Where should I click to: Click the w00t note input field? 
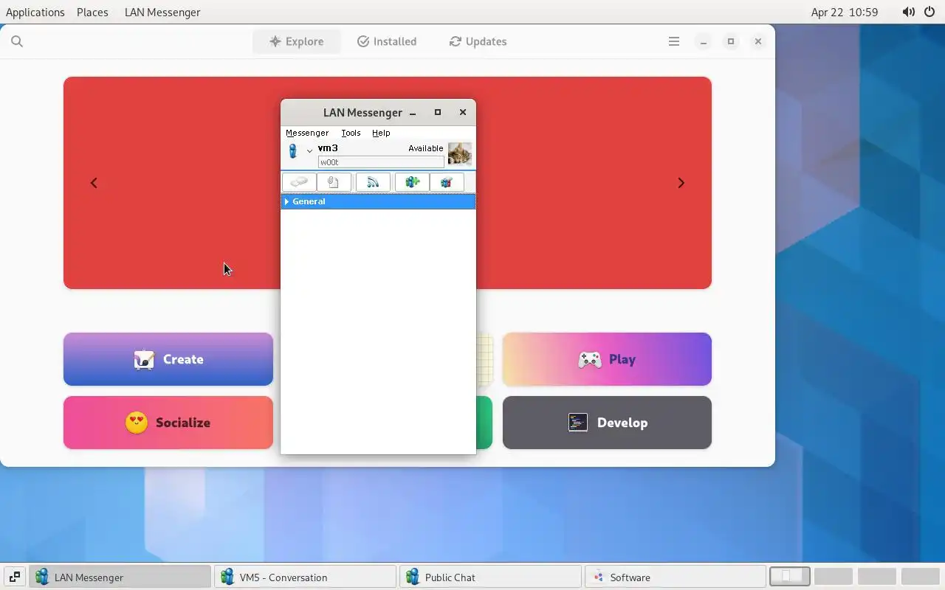381,162
